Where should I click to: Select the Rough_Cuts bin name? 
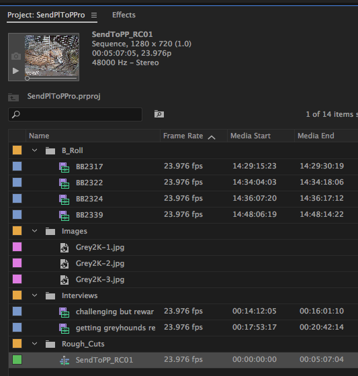click(83, 344)
